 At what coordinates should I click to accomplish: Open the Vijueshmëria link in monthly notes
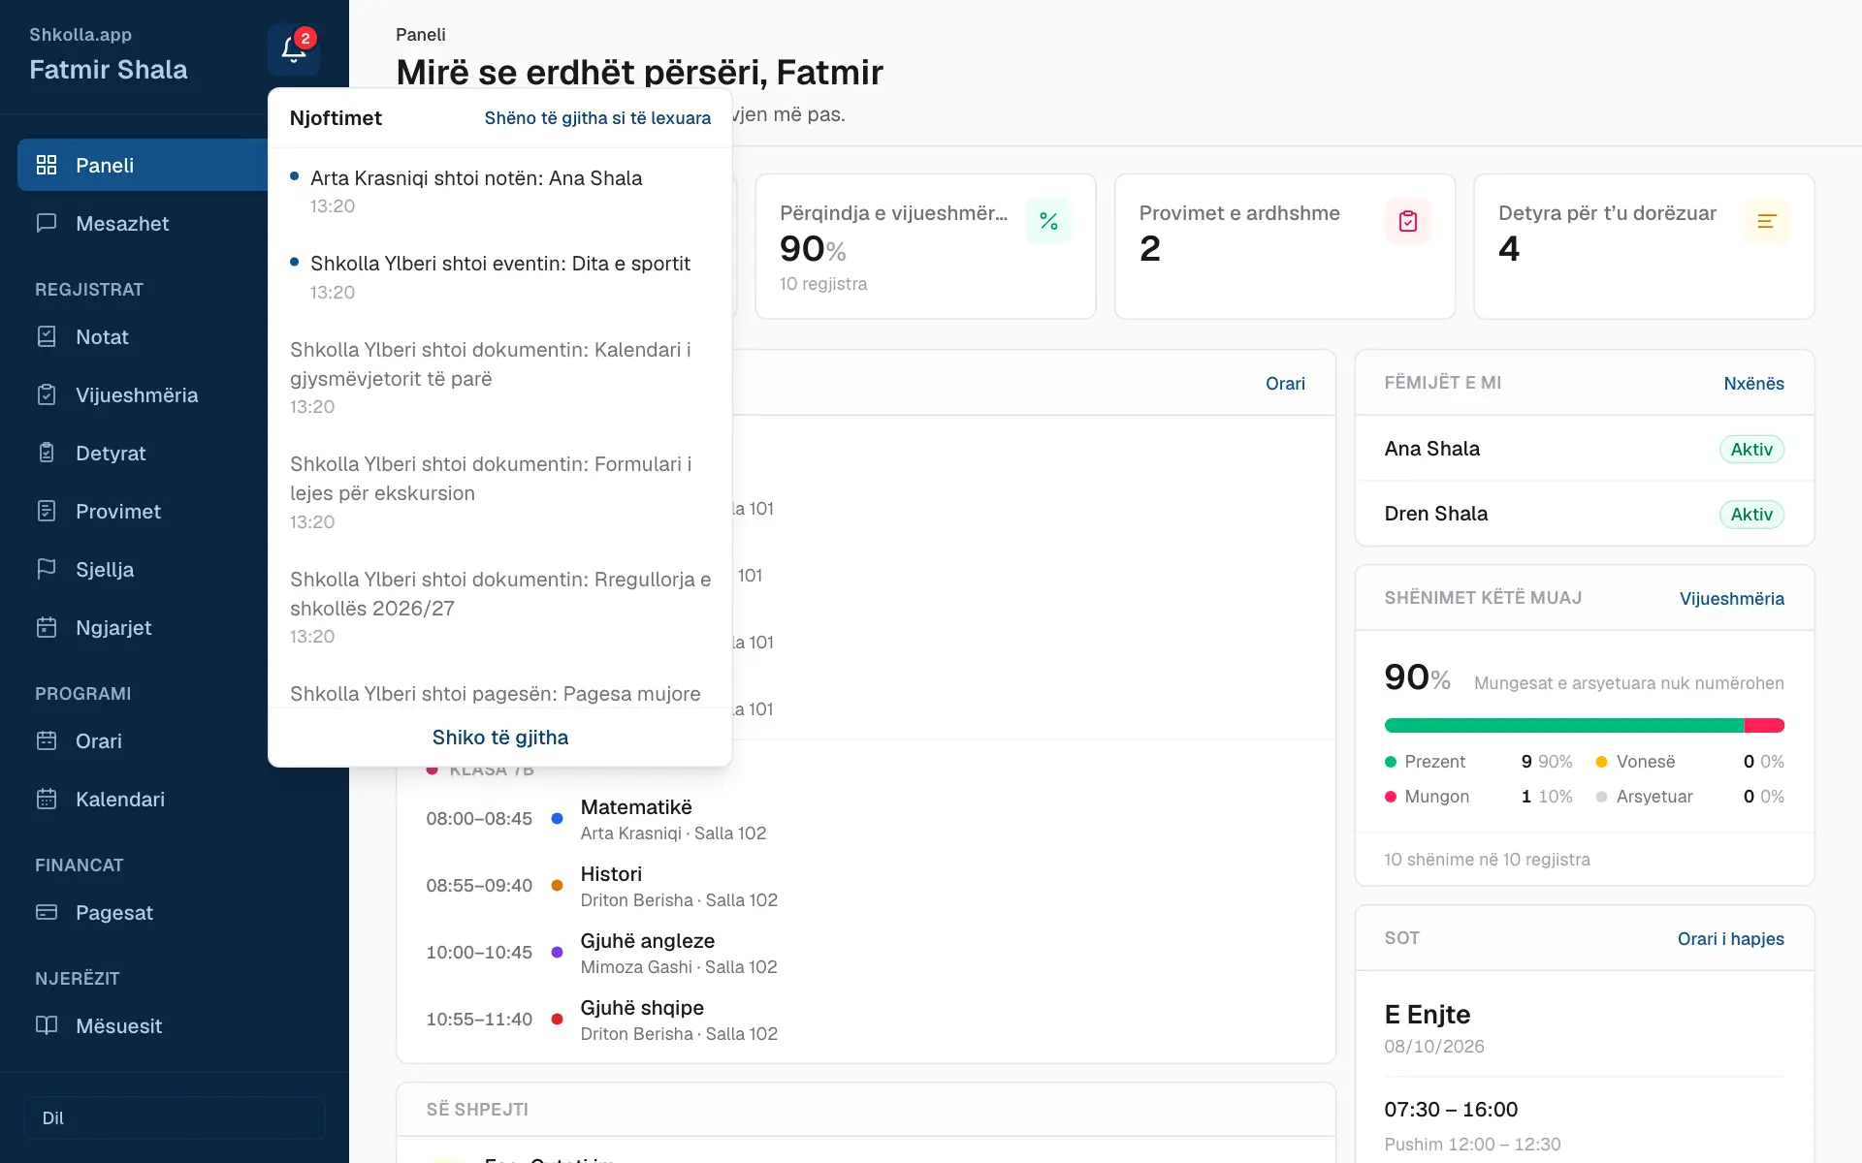click(x=1731, y=599)
